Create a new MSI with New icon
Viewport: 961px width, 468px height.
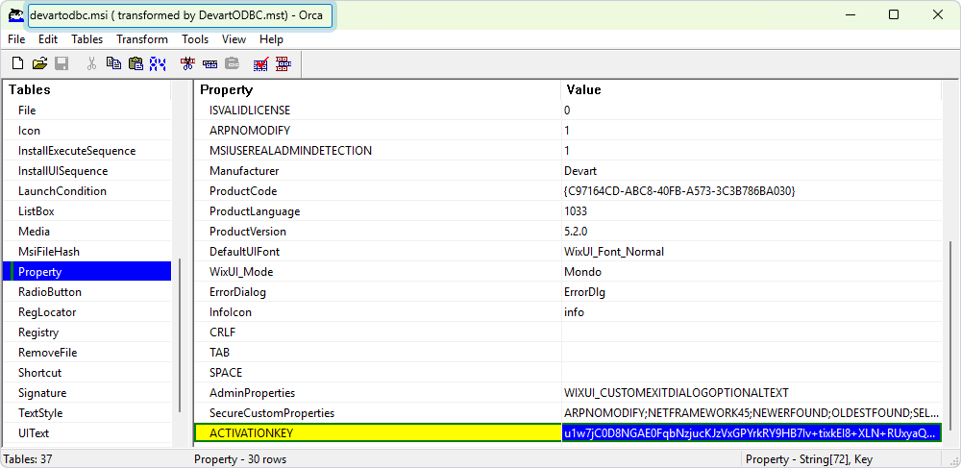pos(18,63)
